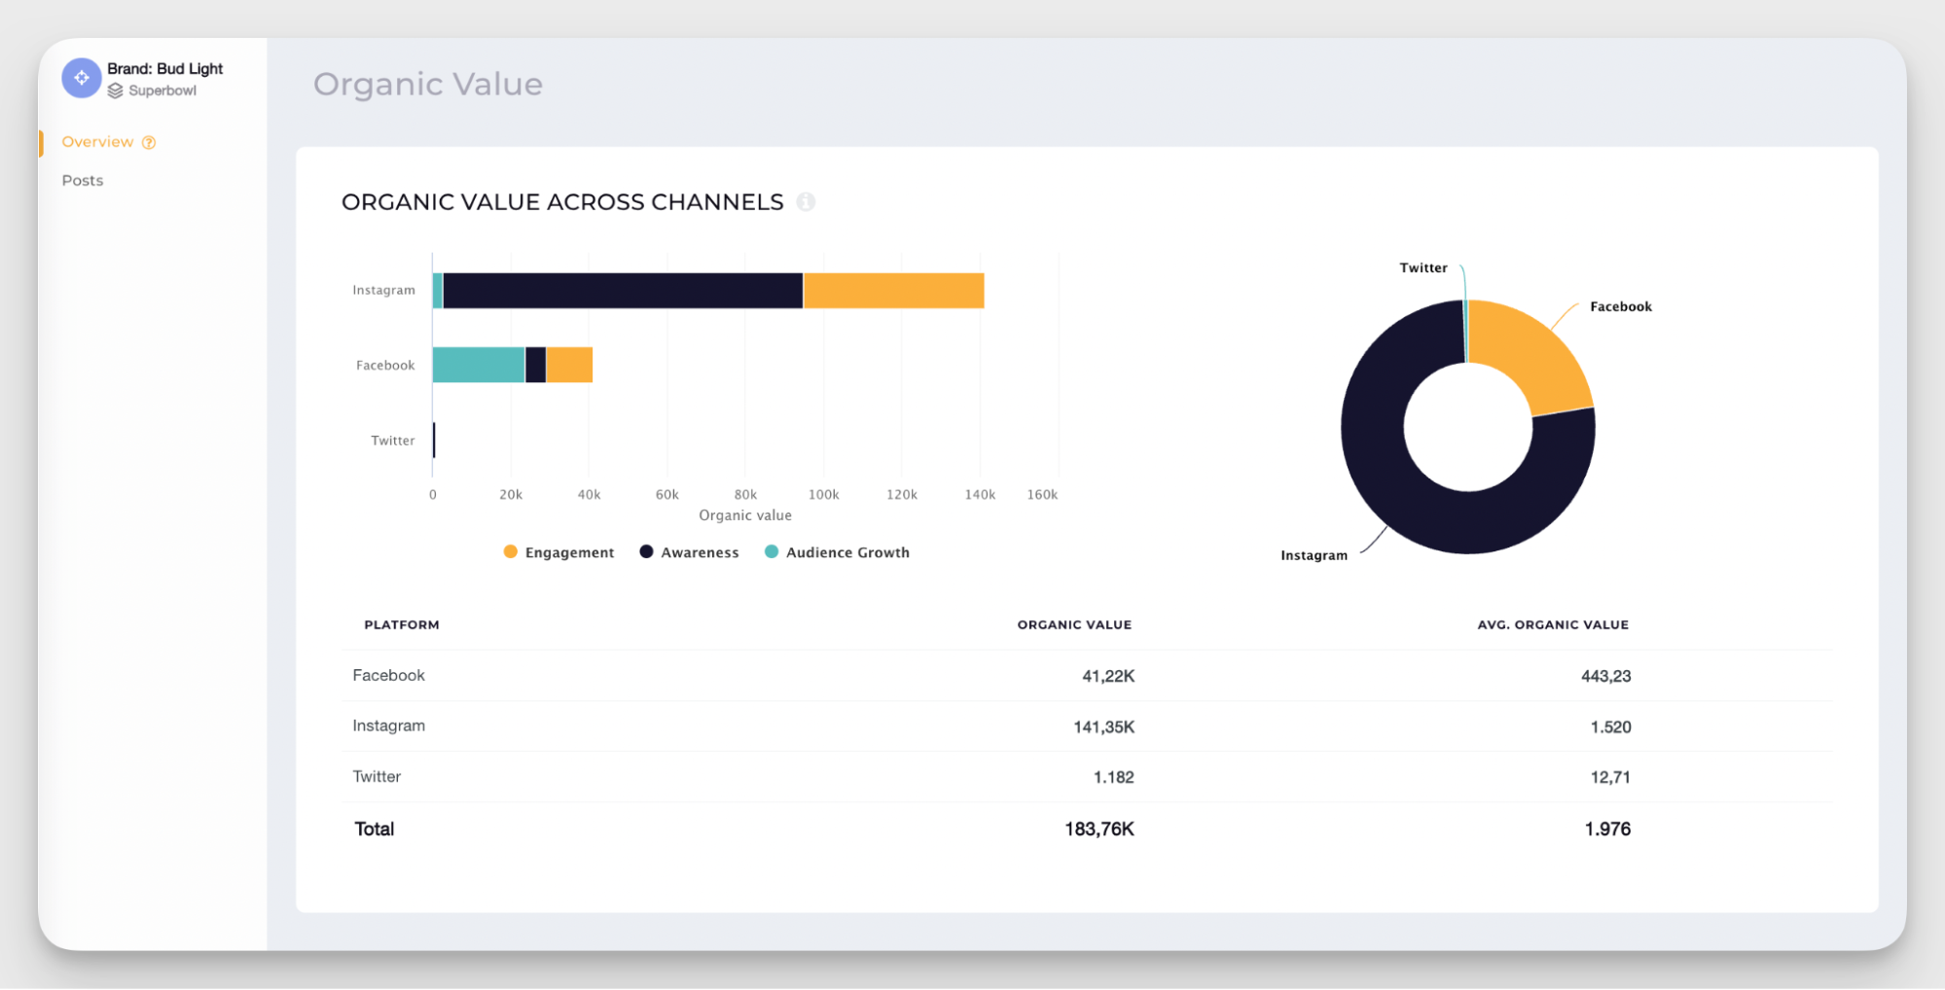Screen dimensions: 1945x990
Task: Click the Superbowl layers icon in the sidebar
Action: 116,90
